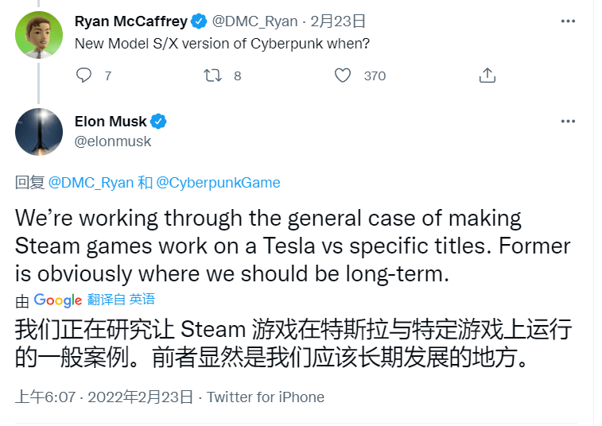Open the @elonmusk handle

tap(113, 141)
